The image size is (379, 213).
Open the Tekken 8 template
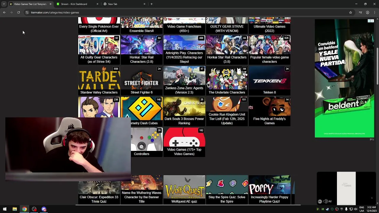coord(269,80)
